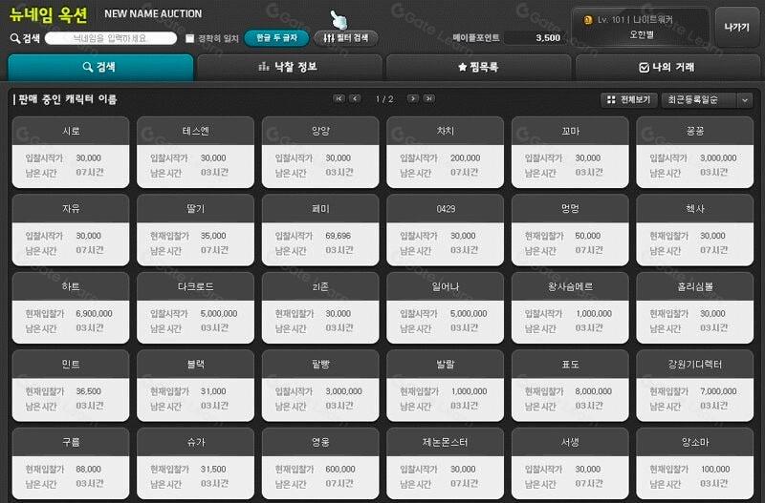Open the 찜목록 tab
Viewport: 765px width, 503px height.
[478, 67]
